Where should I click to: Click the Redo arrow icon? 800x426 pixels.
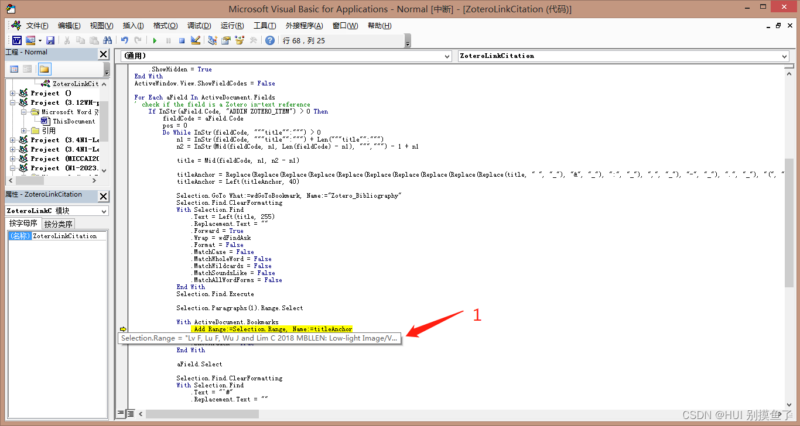click(138, 40)
